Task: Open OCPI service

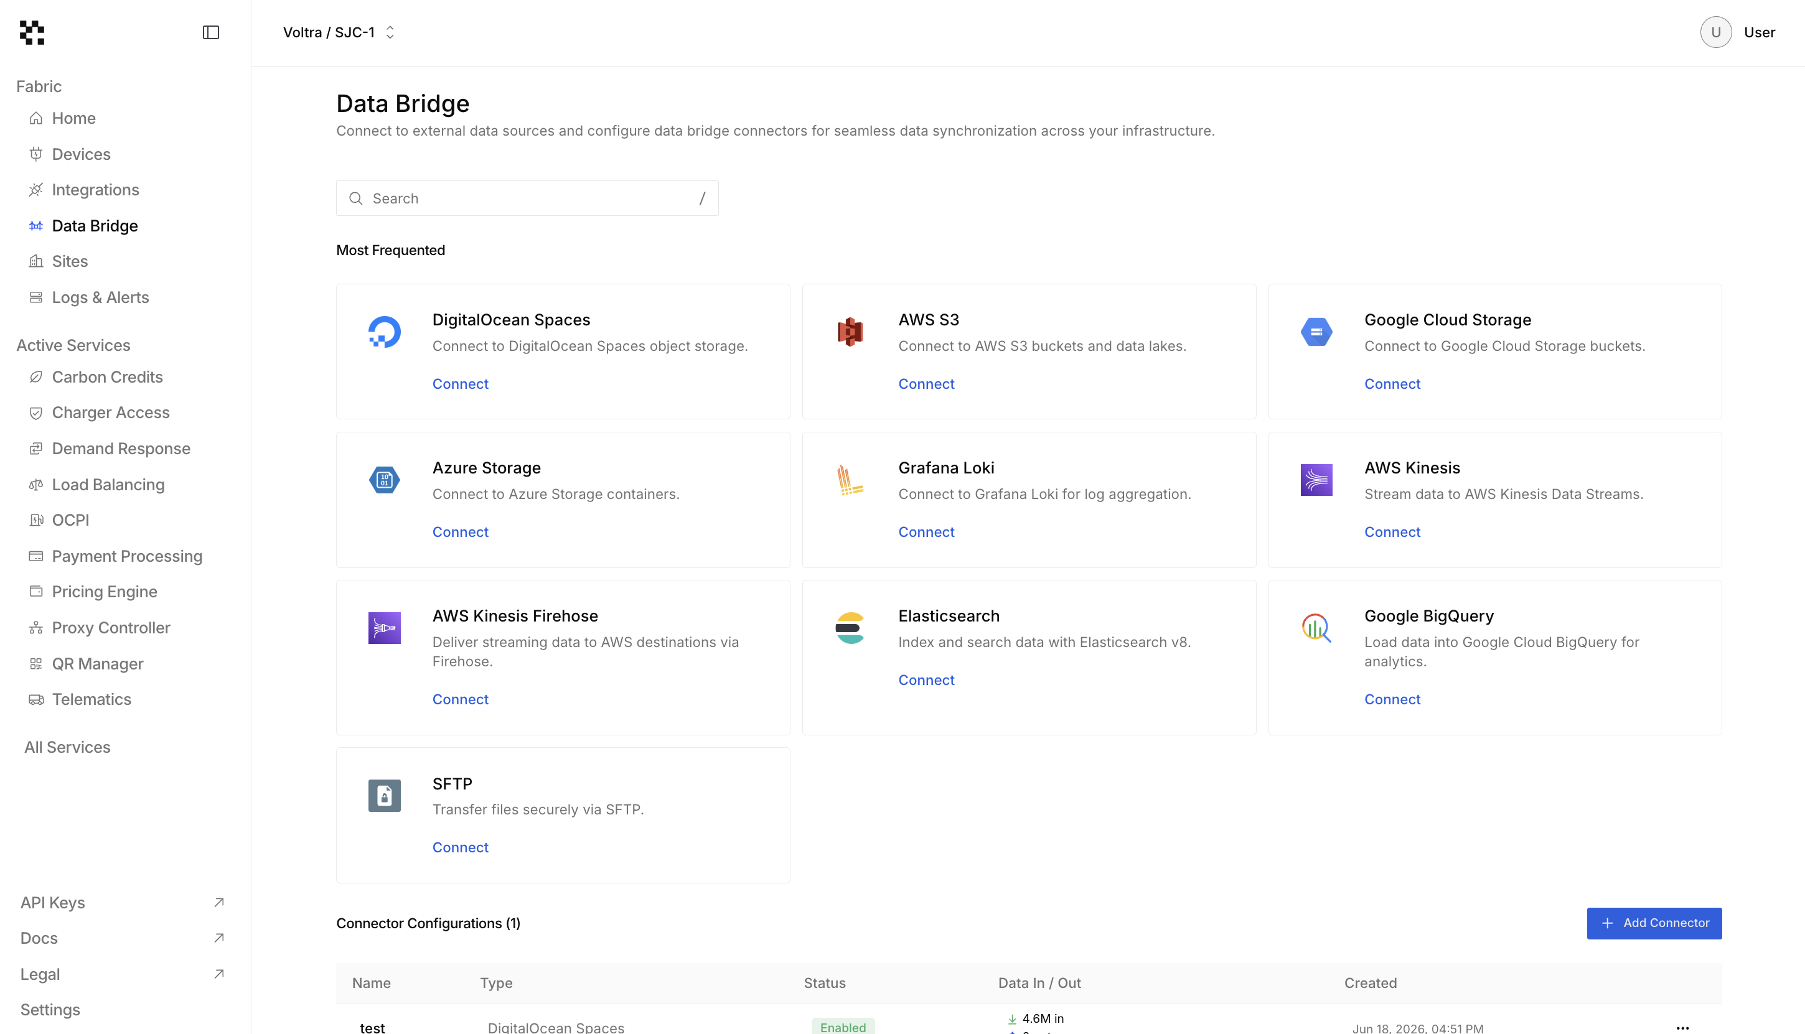Action: tap(70, 520)
